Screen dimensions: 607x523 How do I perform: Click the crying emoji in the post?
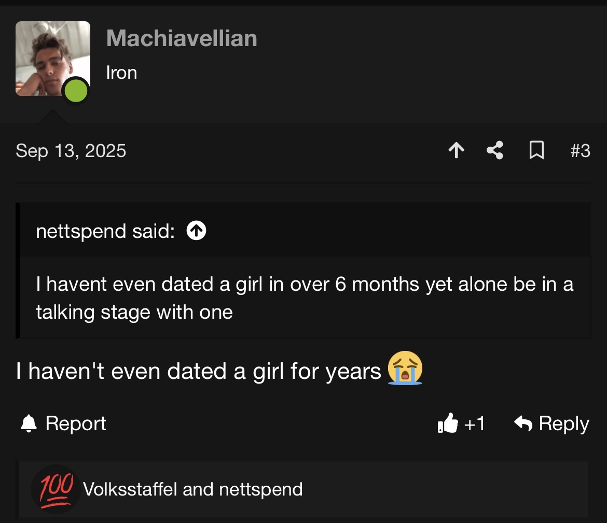pyautogui.click(x=405, y=368)
